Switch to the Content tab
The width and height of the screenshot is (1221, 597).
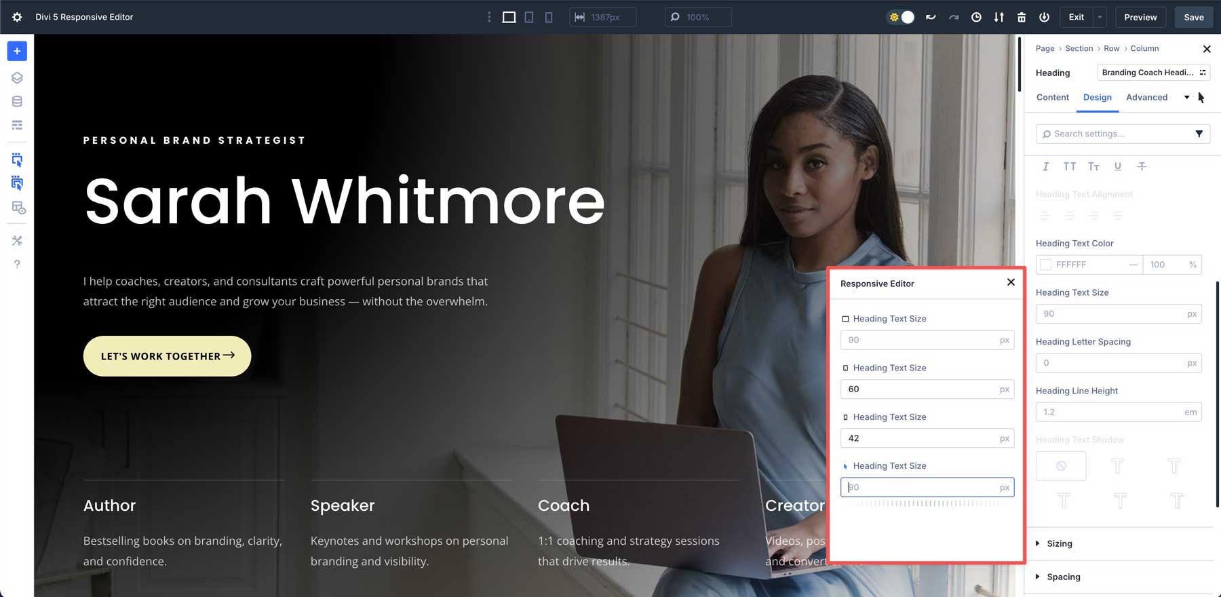pos(1052,97)
